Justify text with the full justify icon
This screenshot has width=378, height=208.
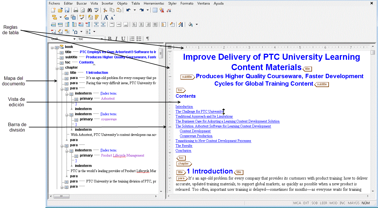point(155,24)
